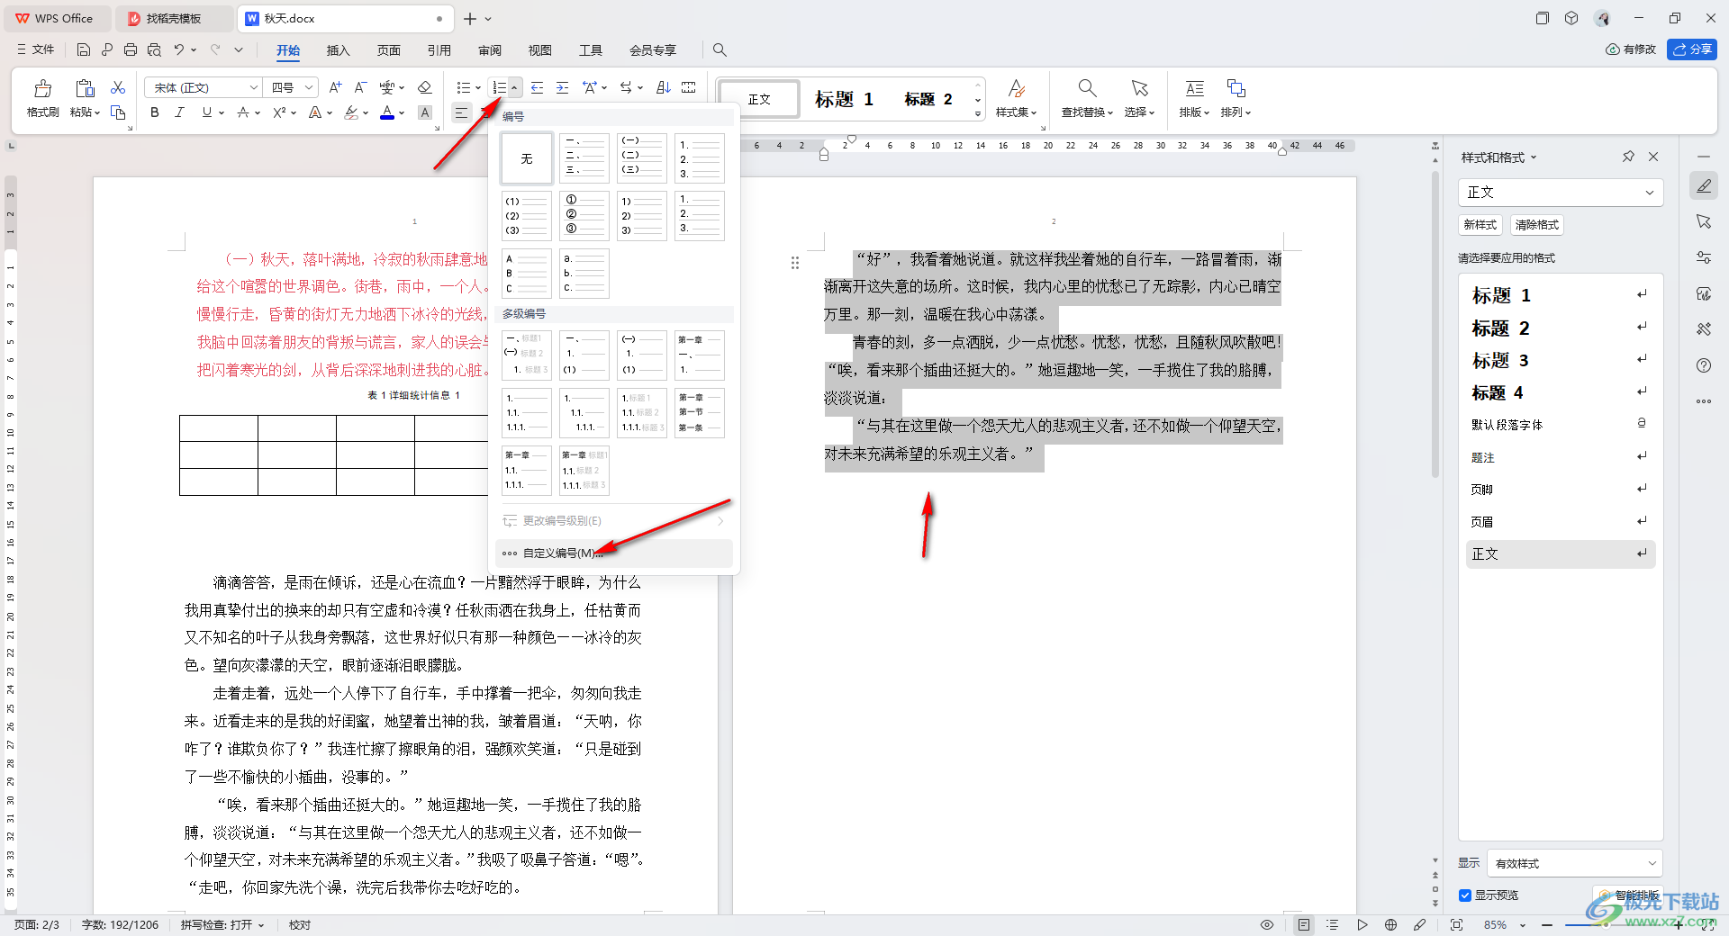Choose Custom Numbering (自定义编号) menu entry
Screen dimensions: 1729x936
click(614, 553)
